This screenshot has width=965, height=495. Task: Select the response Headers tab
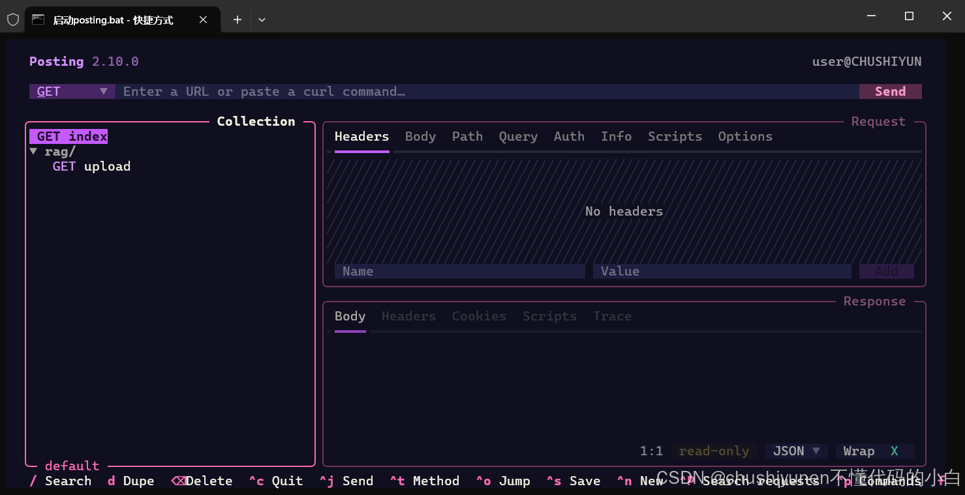coord(408,316)
